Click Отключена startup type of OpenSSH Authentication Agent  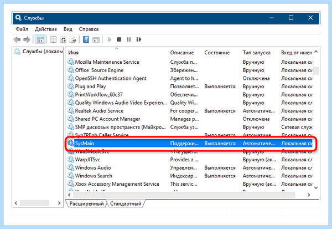(256, 78)
